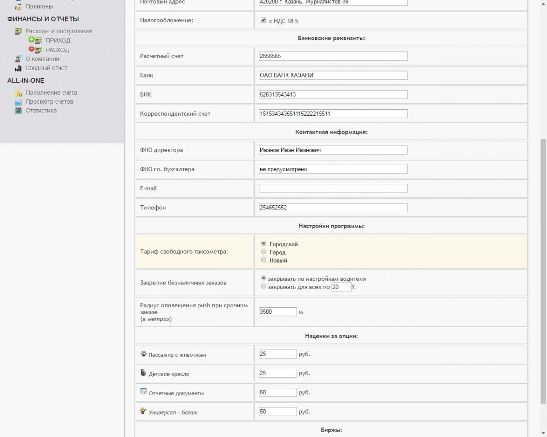Focus the ФИО гл. бухгалтера field
547x437 pixels.
[333, 169]
